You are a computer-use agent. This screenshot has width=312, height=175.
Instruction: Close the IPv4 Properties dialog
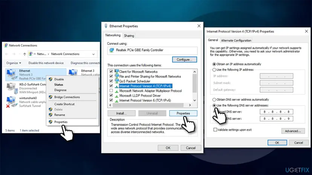(x=306, y=31)
